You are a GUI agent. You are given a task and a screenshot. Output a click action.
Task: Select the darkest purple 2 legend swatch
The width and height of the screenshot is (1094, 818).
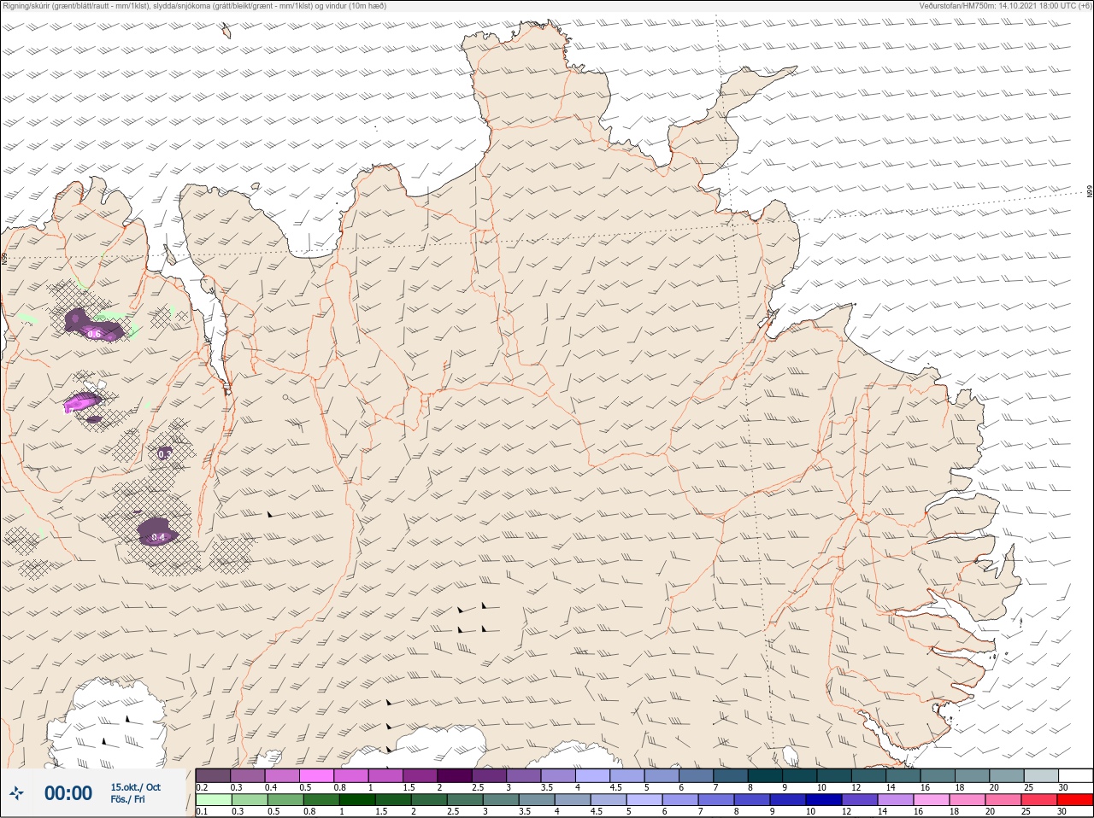(x=455, y=775)
